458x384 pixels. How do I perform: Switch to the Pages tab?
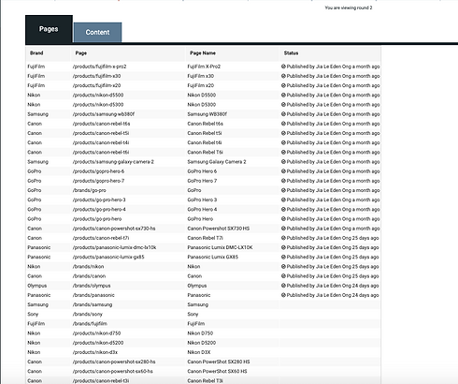pyautogui.click(x=49, y=29)
